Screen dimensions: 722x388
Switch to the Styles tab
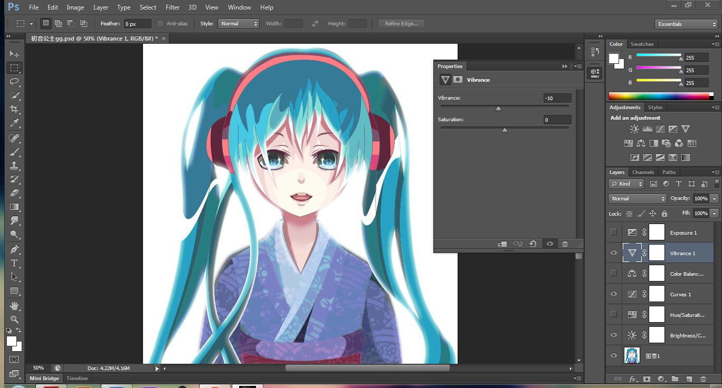coord(655,108)
